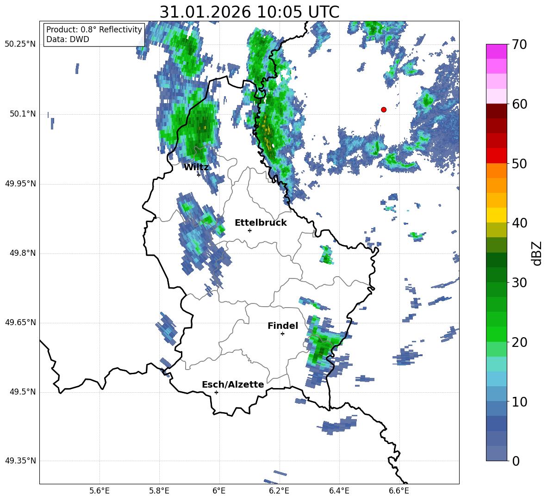Click the orange colorbar segment below 50
548x500 pixels.
(496, 171)
